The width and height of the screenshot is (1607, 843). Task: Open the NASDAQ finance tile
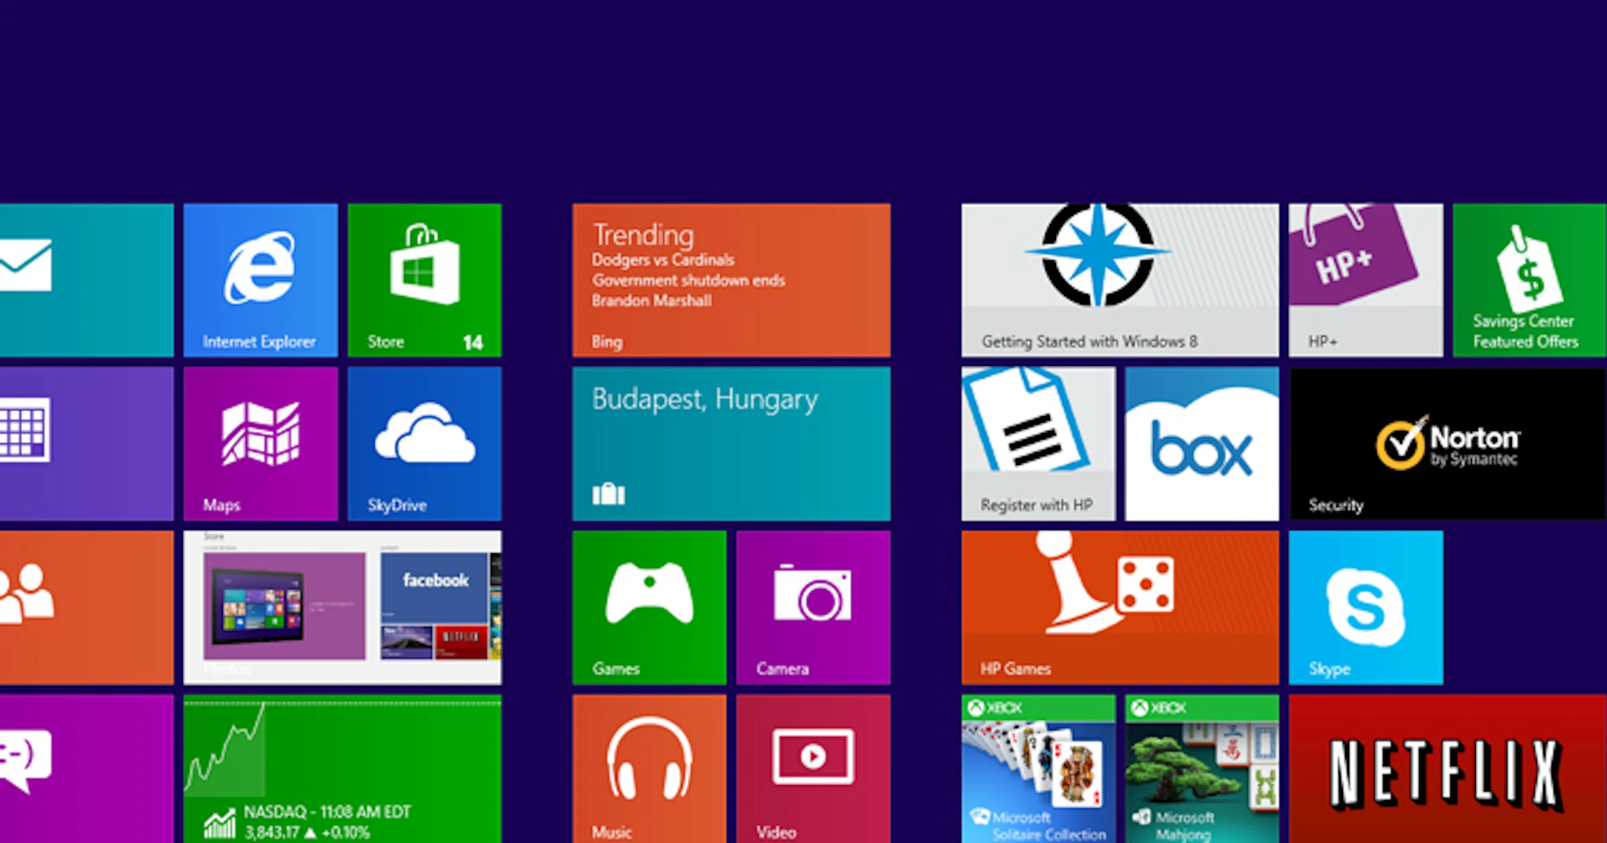(x=342, y=769)
